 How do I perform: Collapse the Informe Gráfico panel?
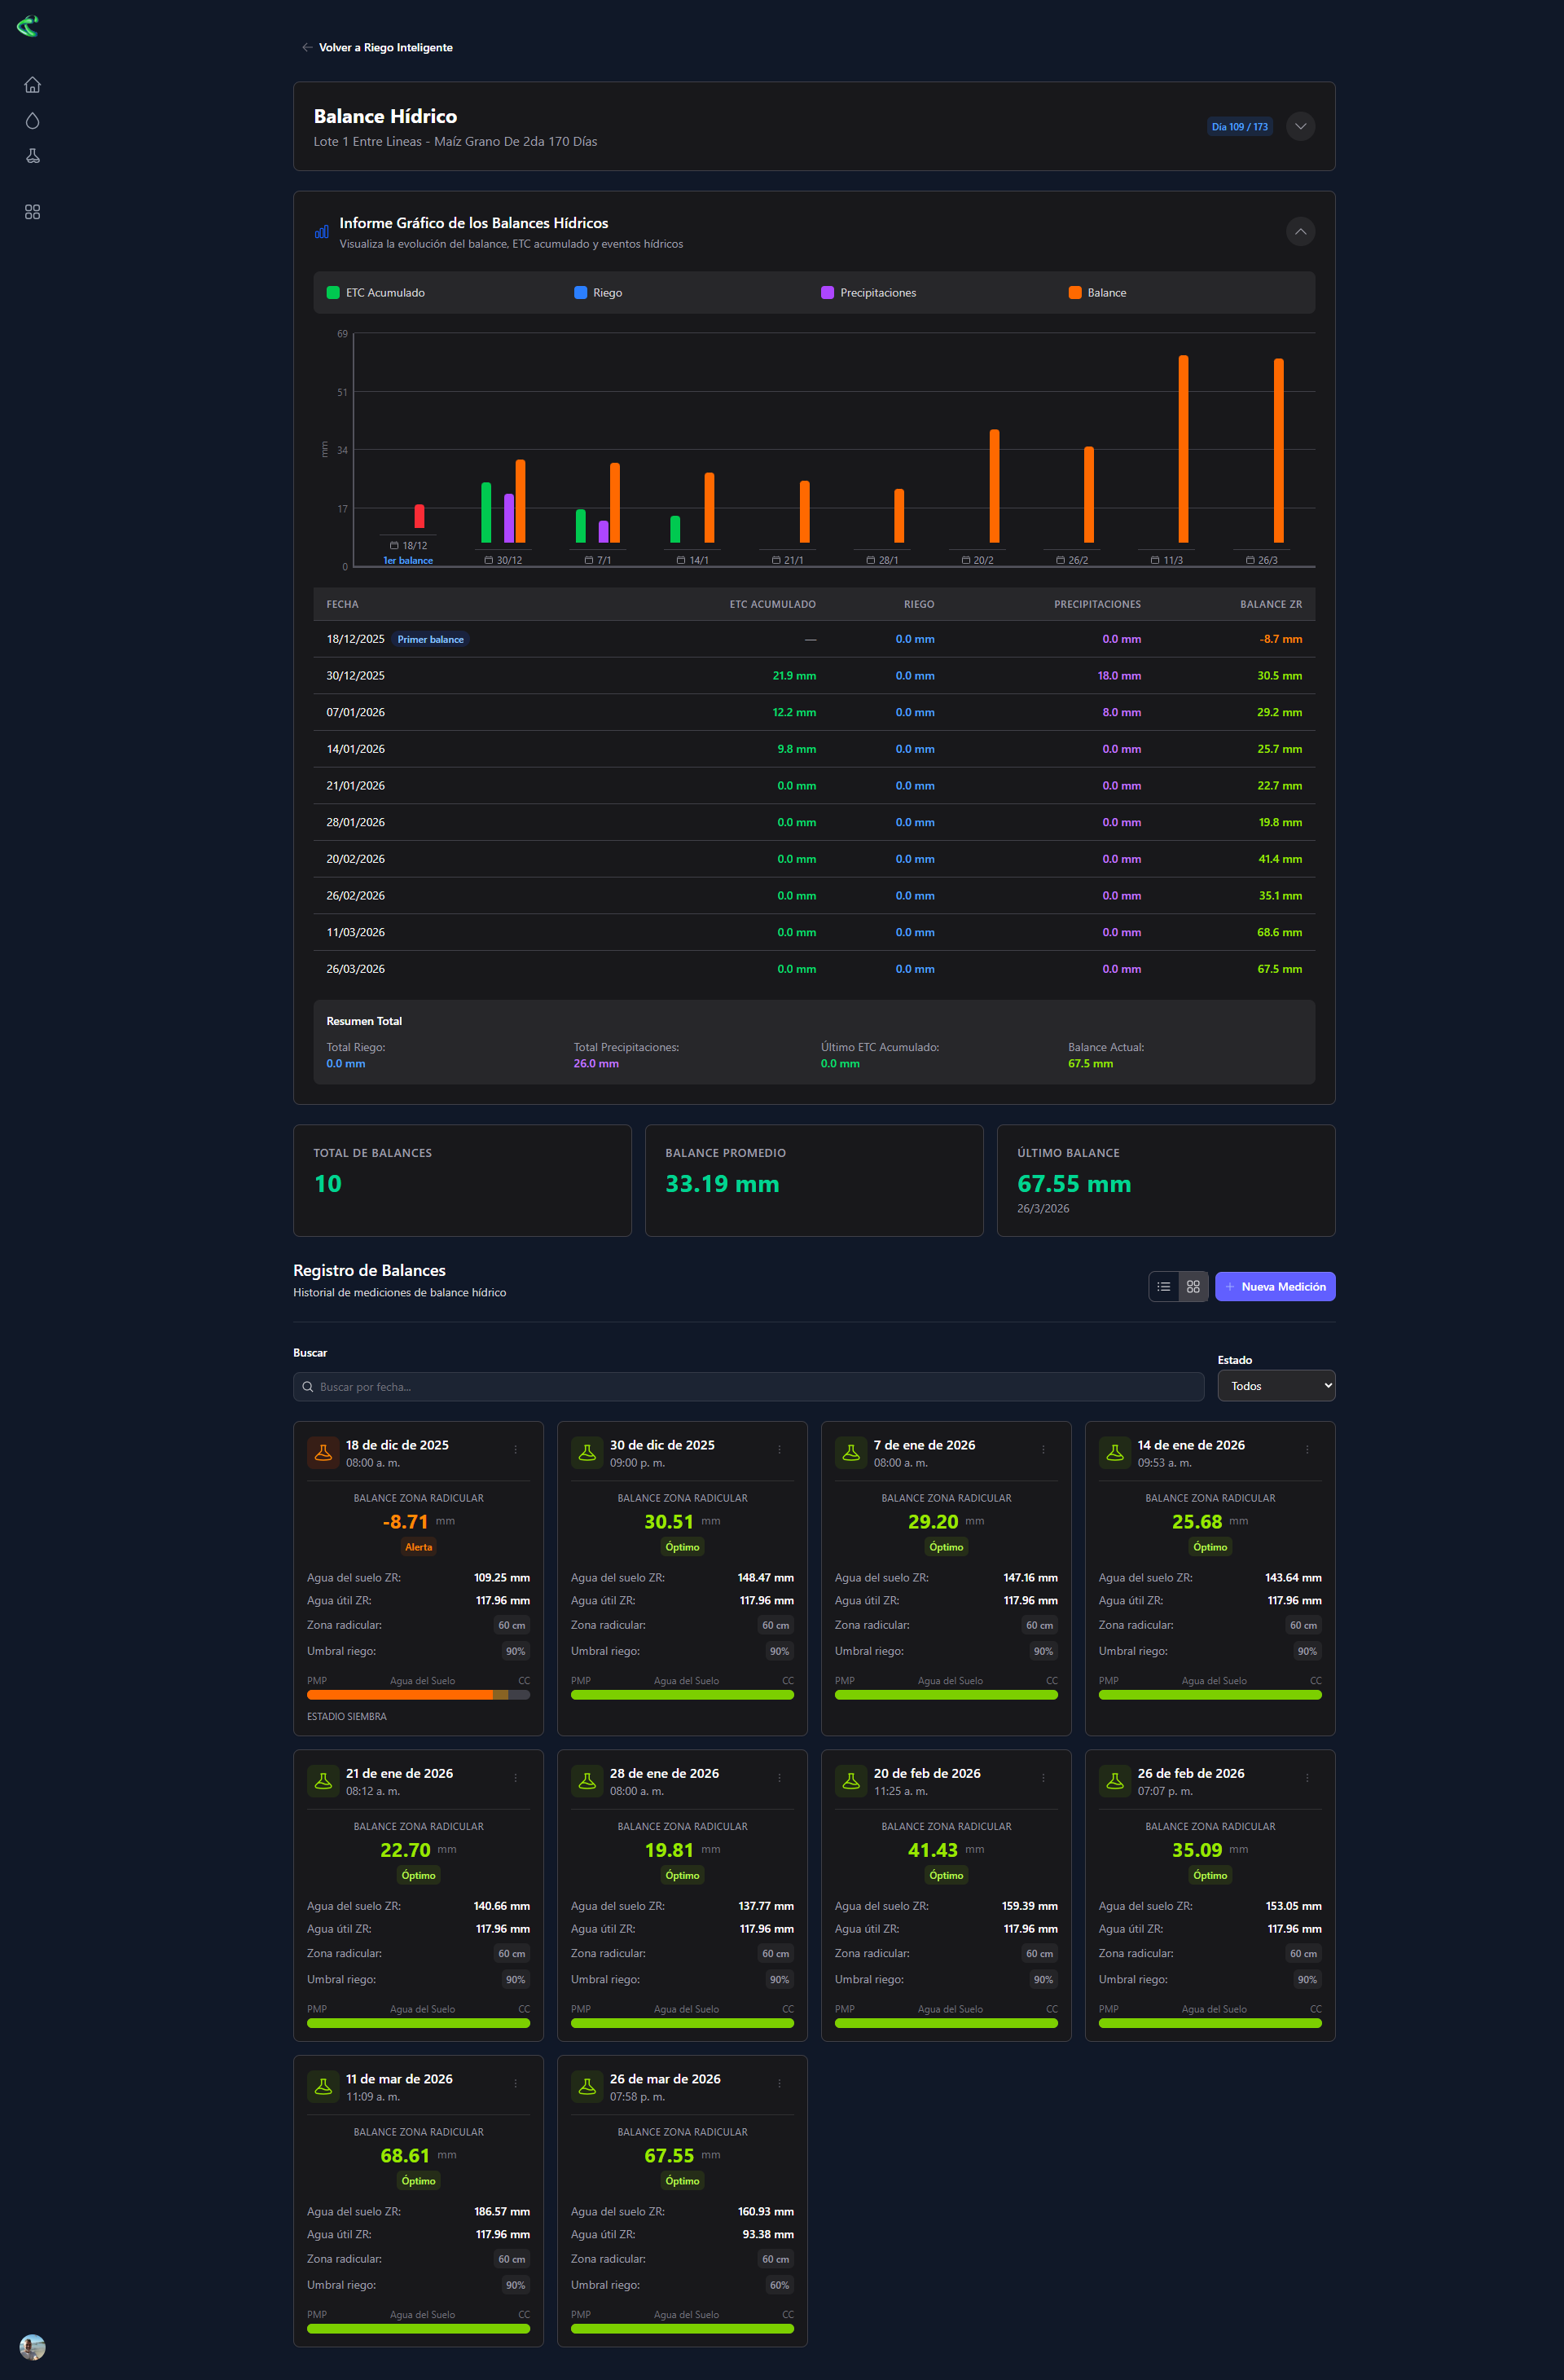[1300, 232]
